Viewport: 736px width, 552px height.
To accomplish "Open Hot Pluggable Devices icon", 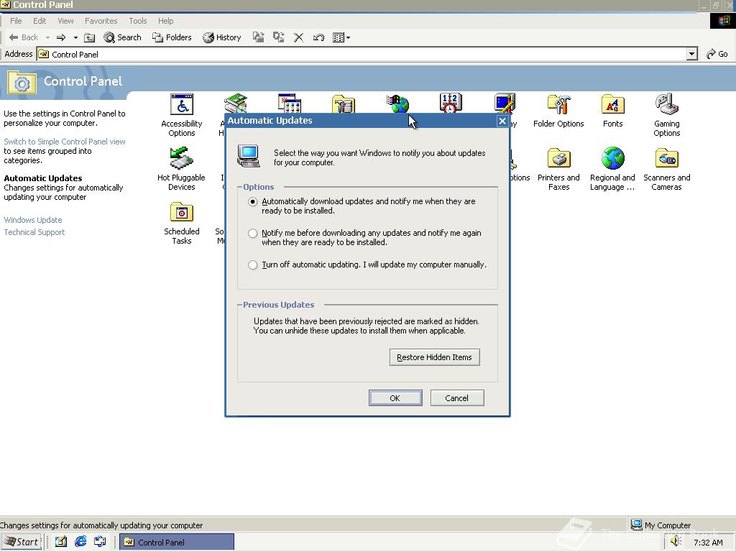I will coord(181,169).
